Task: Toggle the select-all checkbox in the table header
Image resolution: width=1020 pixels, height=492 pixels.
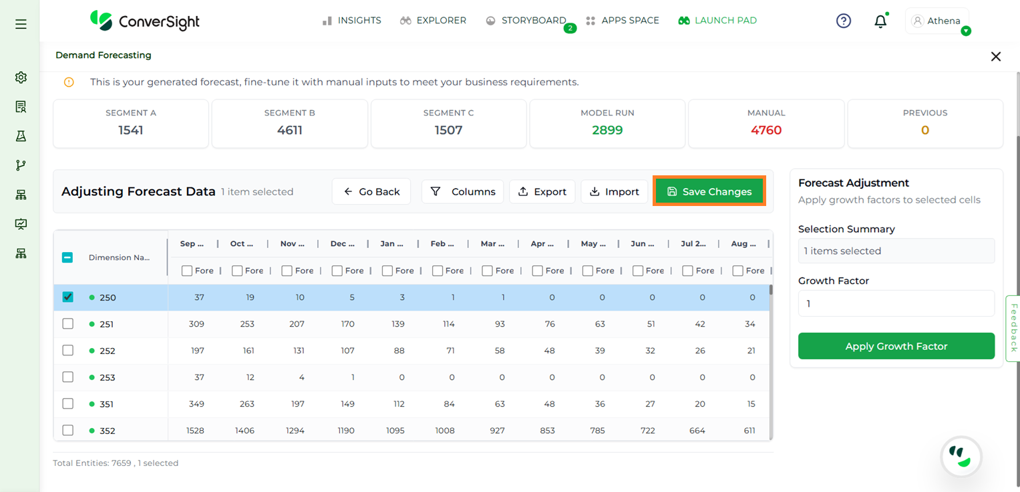Action: tap(67, 257)
